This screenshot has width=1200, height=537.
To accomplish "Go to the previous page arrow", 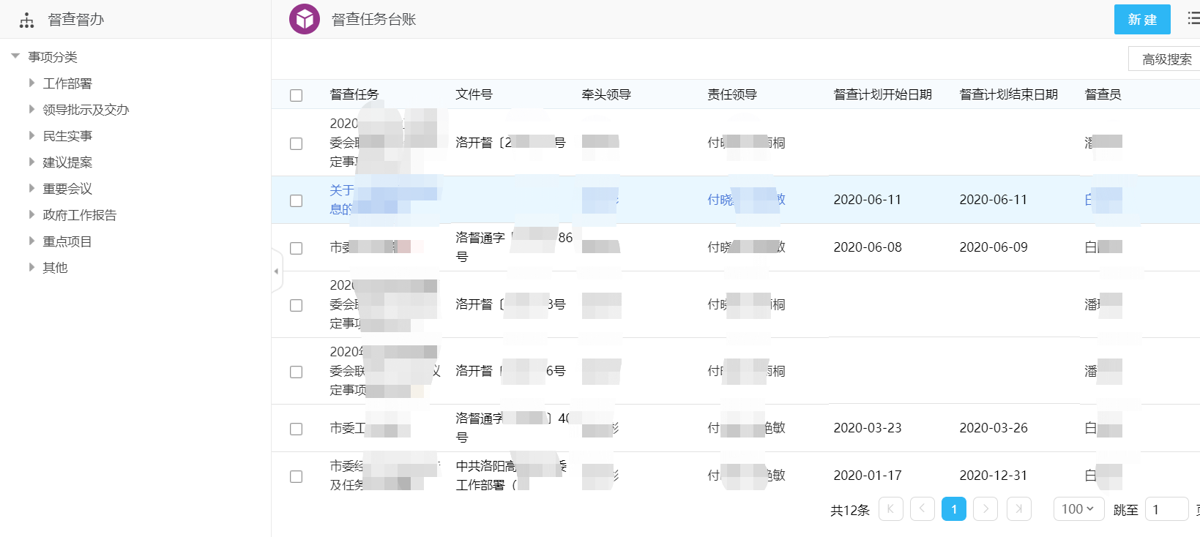I will click(923, 508).
